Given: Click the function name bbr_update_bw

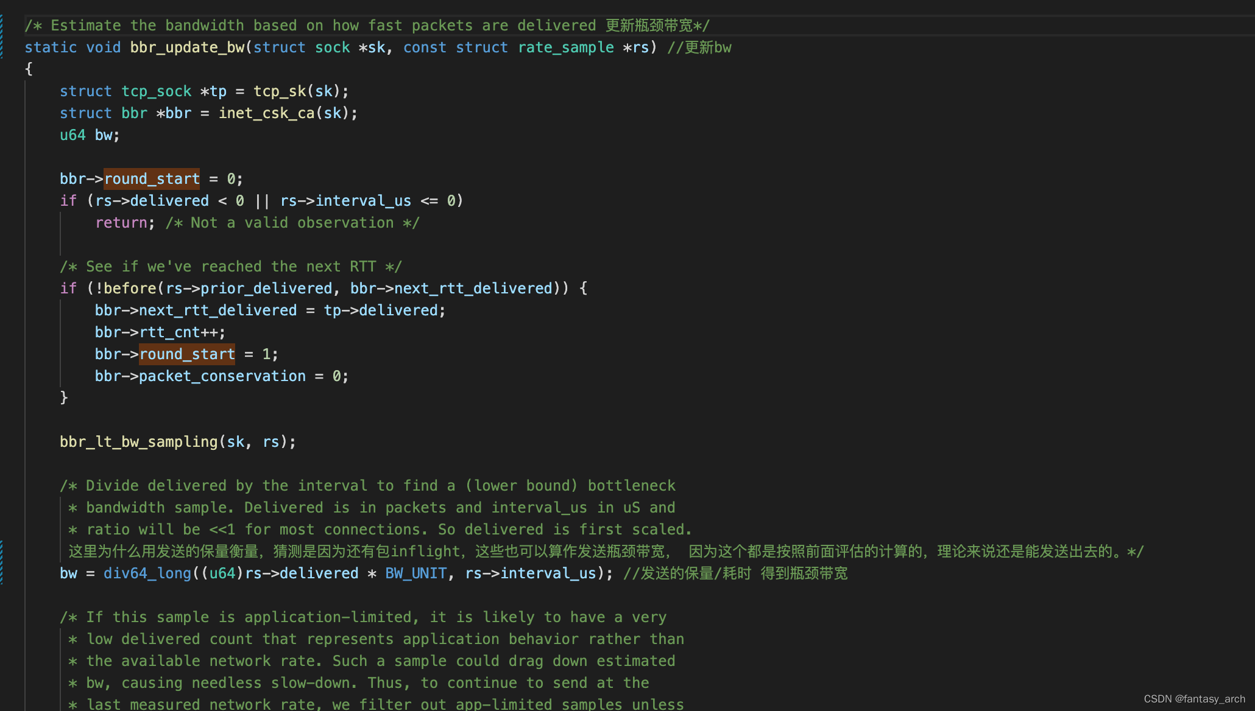Looking at the screenshot, I should [x=186, y=47].
